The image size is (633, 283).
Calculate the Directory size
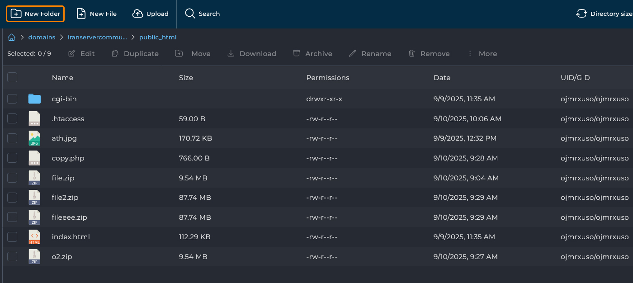click(x=605, y=14)
